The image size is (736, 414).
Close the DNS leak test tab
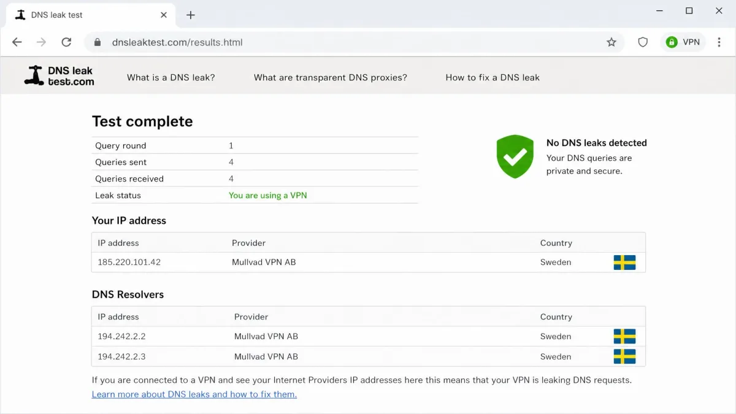click(x=164, y=15)
